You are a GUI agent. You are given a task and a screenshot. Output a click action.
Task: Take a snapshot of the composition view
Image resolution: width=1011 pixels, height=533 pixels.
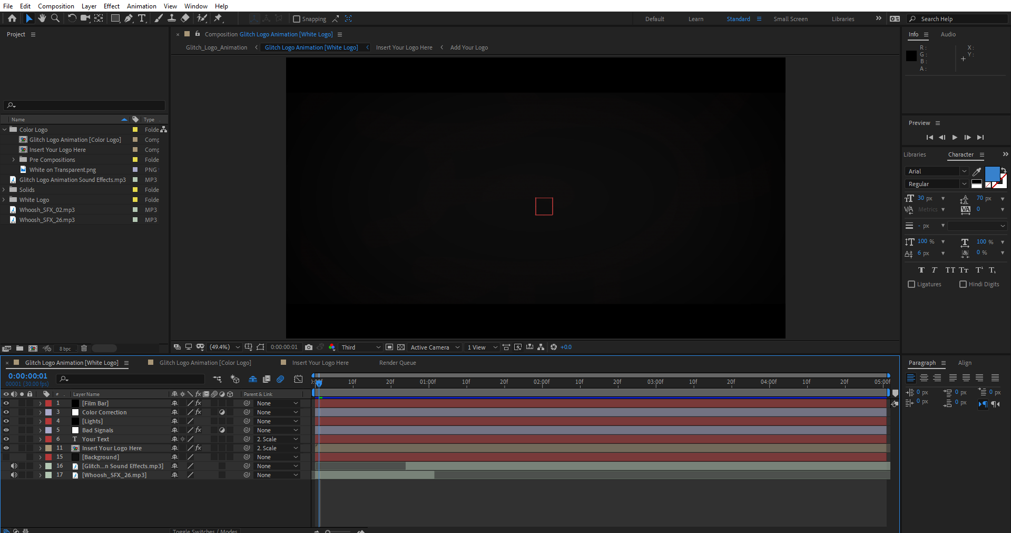click(x=308, y=347)
